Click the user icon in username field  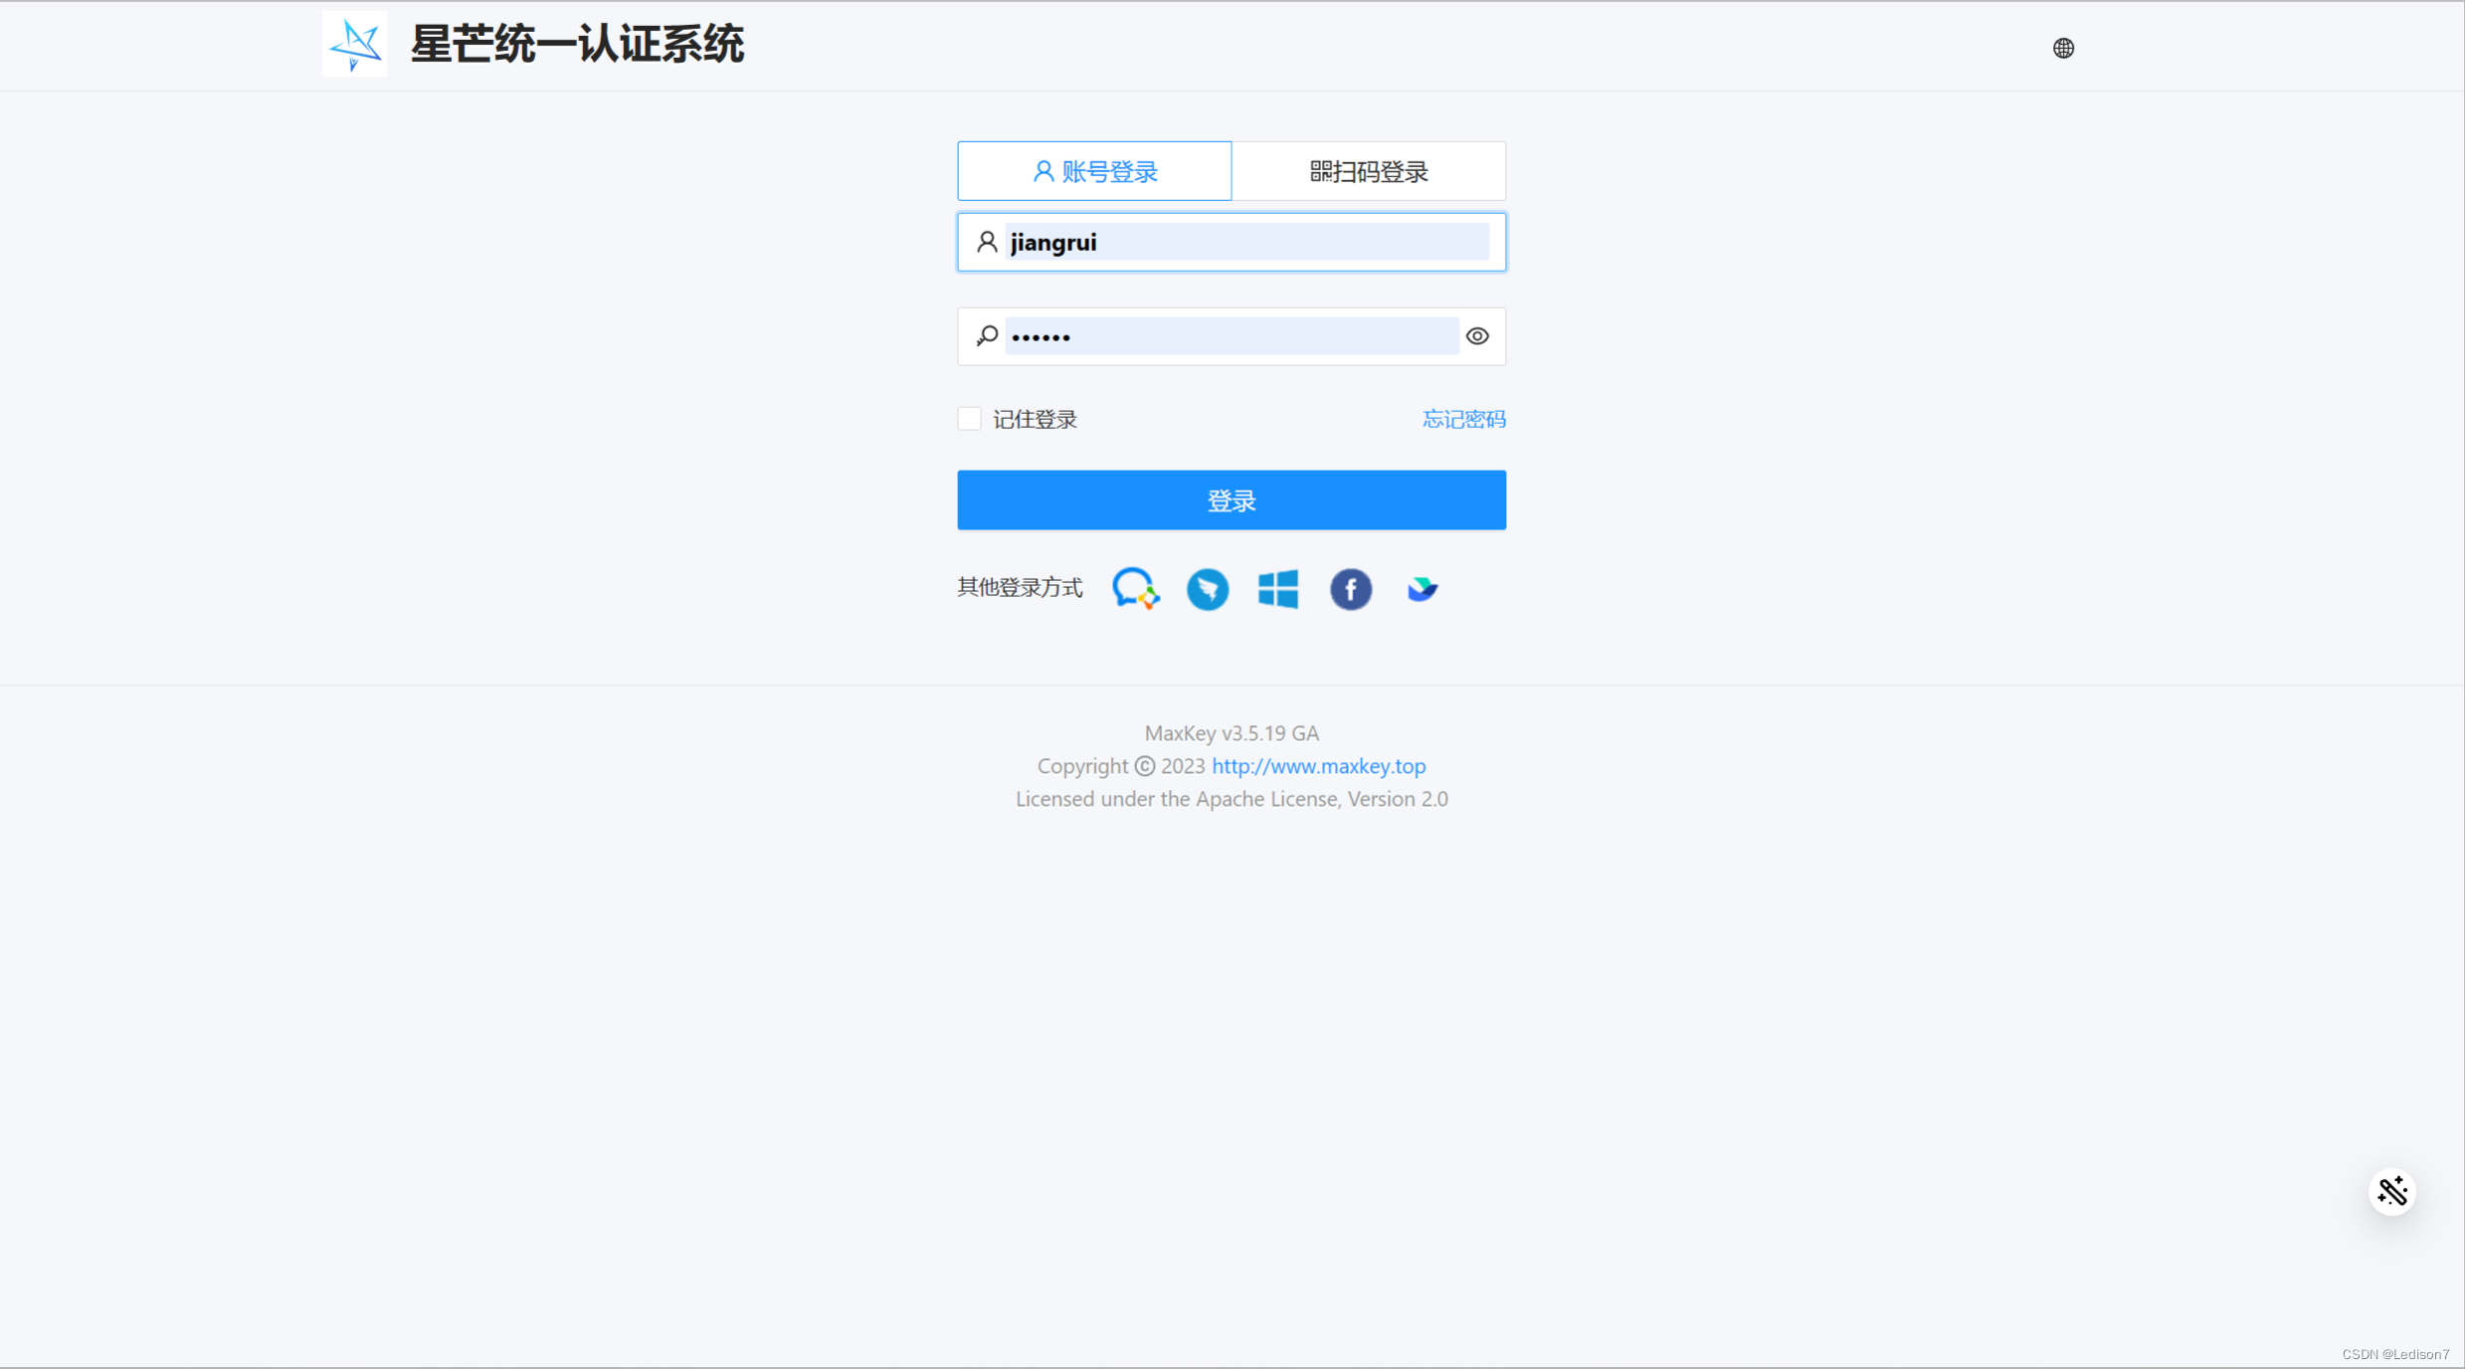987,242
